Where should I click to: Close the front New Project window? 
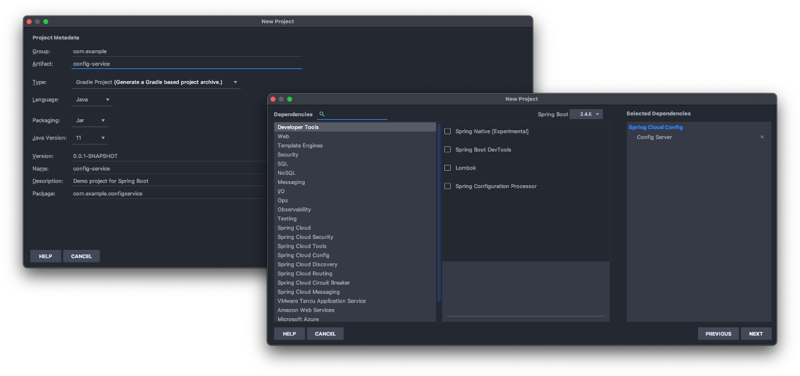click(x=273, y=99)
